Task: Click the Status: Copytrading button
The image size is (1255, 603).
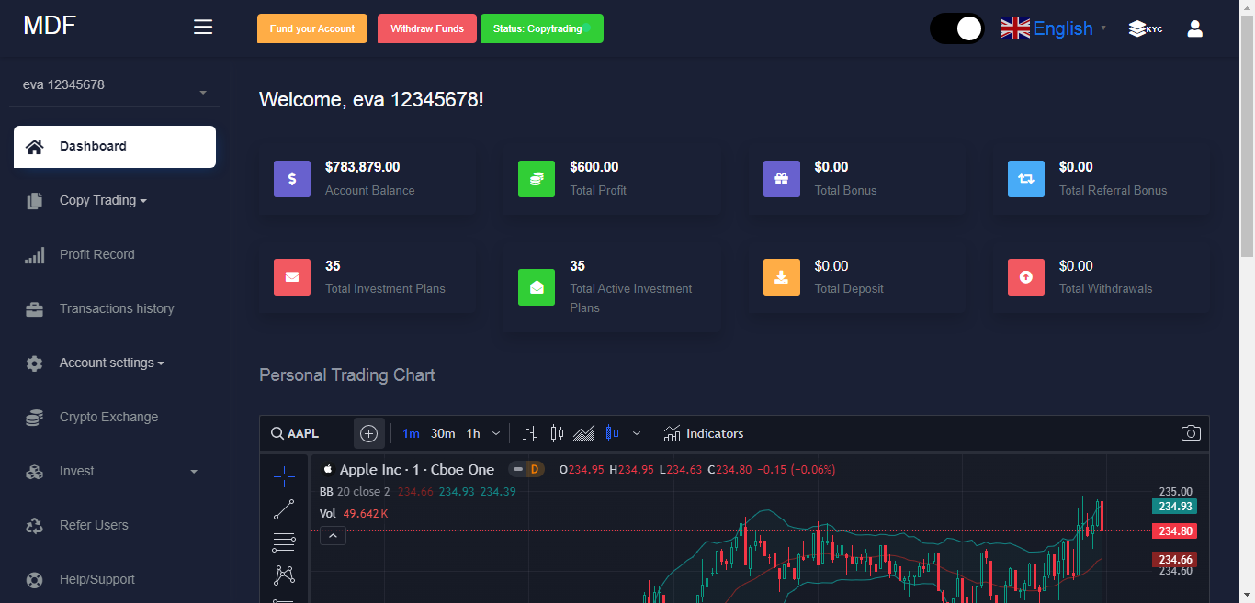Action: (542, 28)
